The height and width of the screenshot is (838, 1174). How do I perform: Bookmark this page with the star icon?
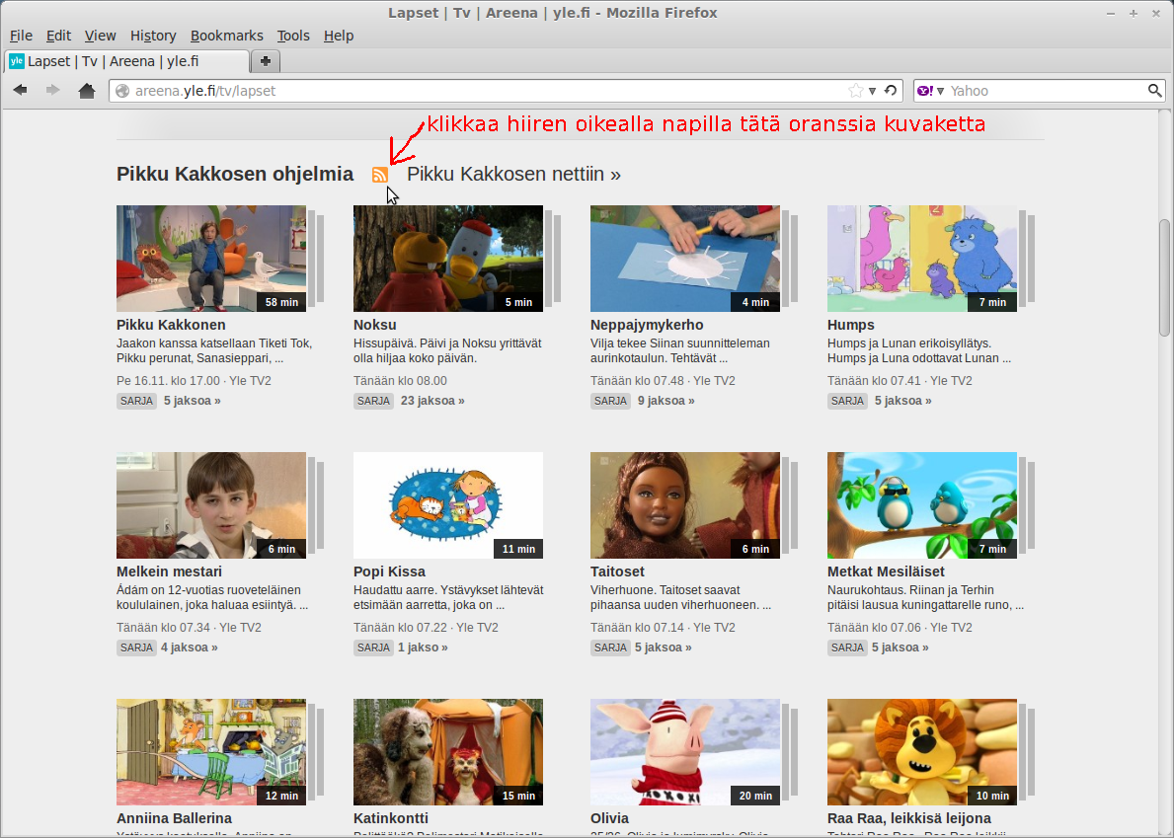855,91
